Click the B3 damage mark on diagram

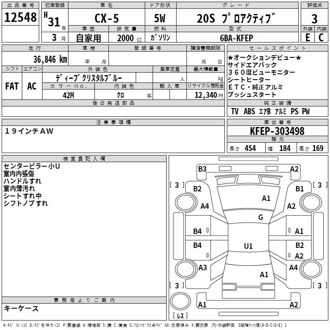pos(202,169)
